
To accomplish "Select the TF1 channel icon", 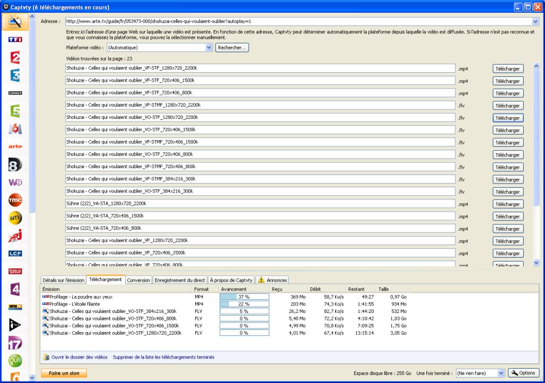I will 15,40.
